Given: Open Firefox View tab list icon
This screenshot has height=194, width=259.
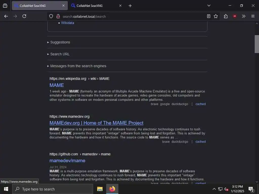Looking at the screenshot, I should (5, 6).
